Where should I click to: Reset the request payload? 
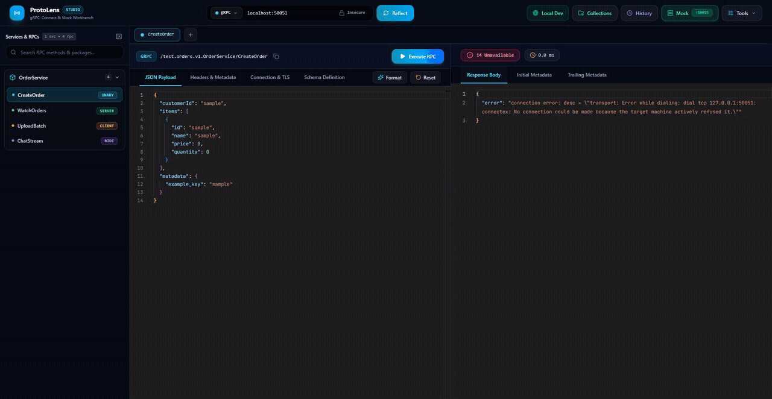425,77
